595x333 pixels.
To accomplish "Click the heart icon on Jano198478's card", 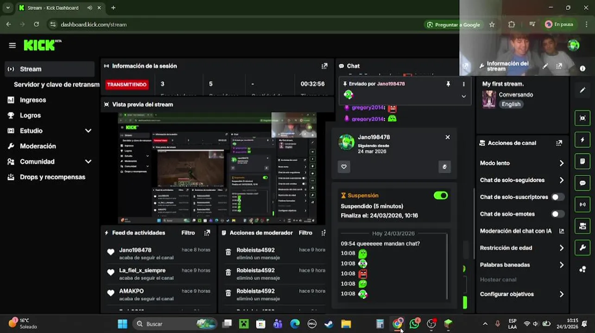I will pos(344,166).
